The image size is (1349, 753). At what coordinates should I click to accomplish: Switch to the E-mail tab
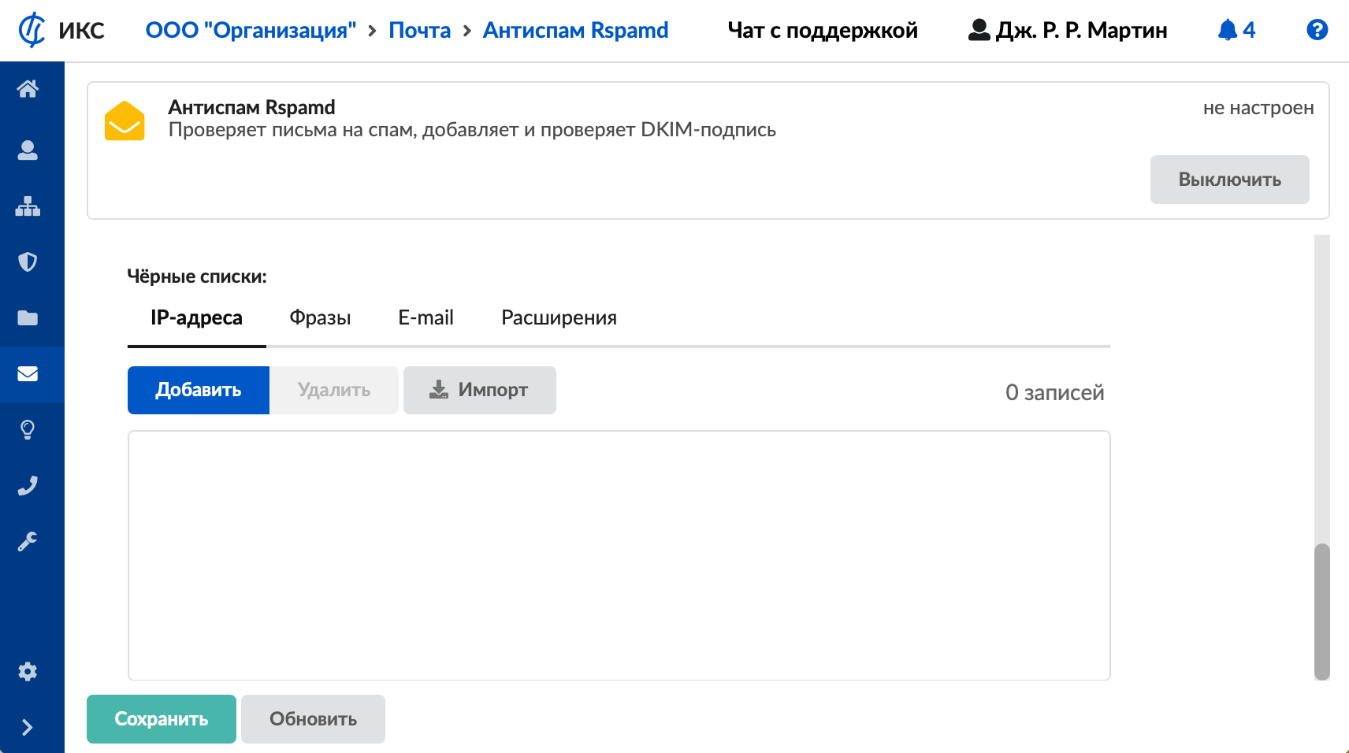click(x=426, y=318)
